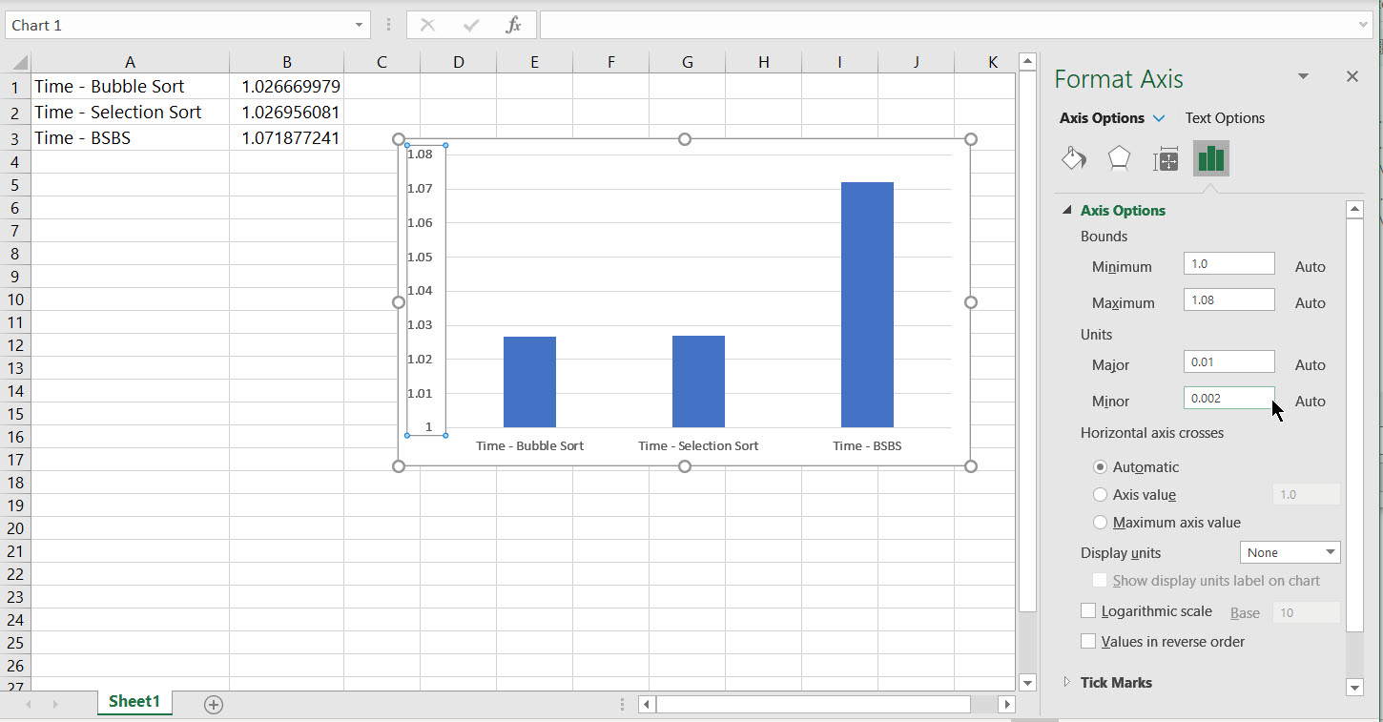Click the Minor unit input field
The width and height of the screenshot is (1383, 722).
tap(1228, 398)
